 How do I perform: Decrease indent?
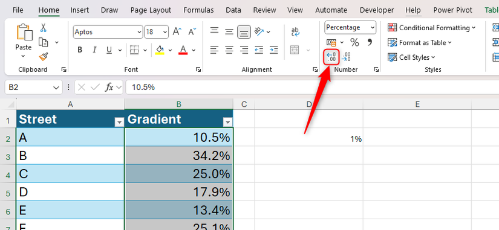pyautogui.click(x=259, y=50)
